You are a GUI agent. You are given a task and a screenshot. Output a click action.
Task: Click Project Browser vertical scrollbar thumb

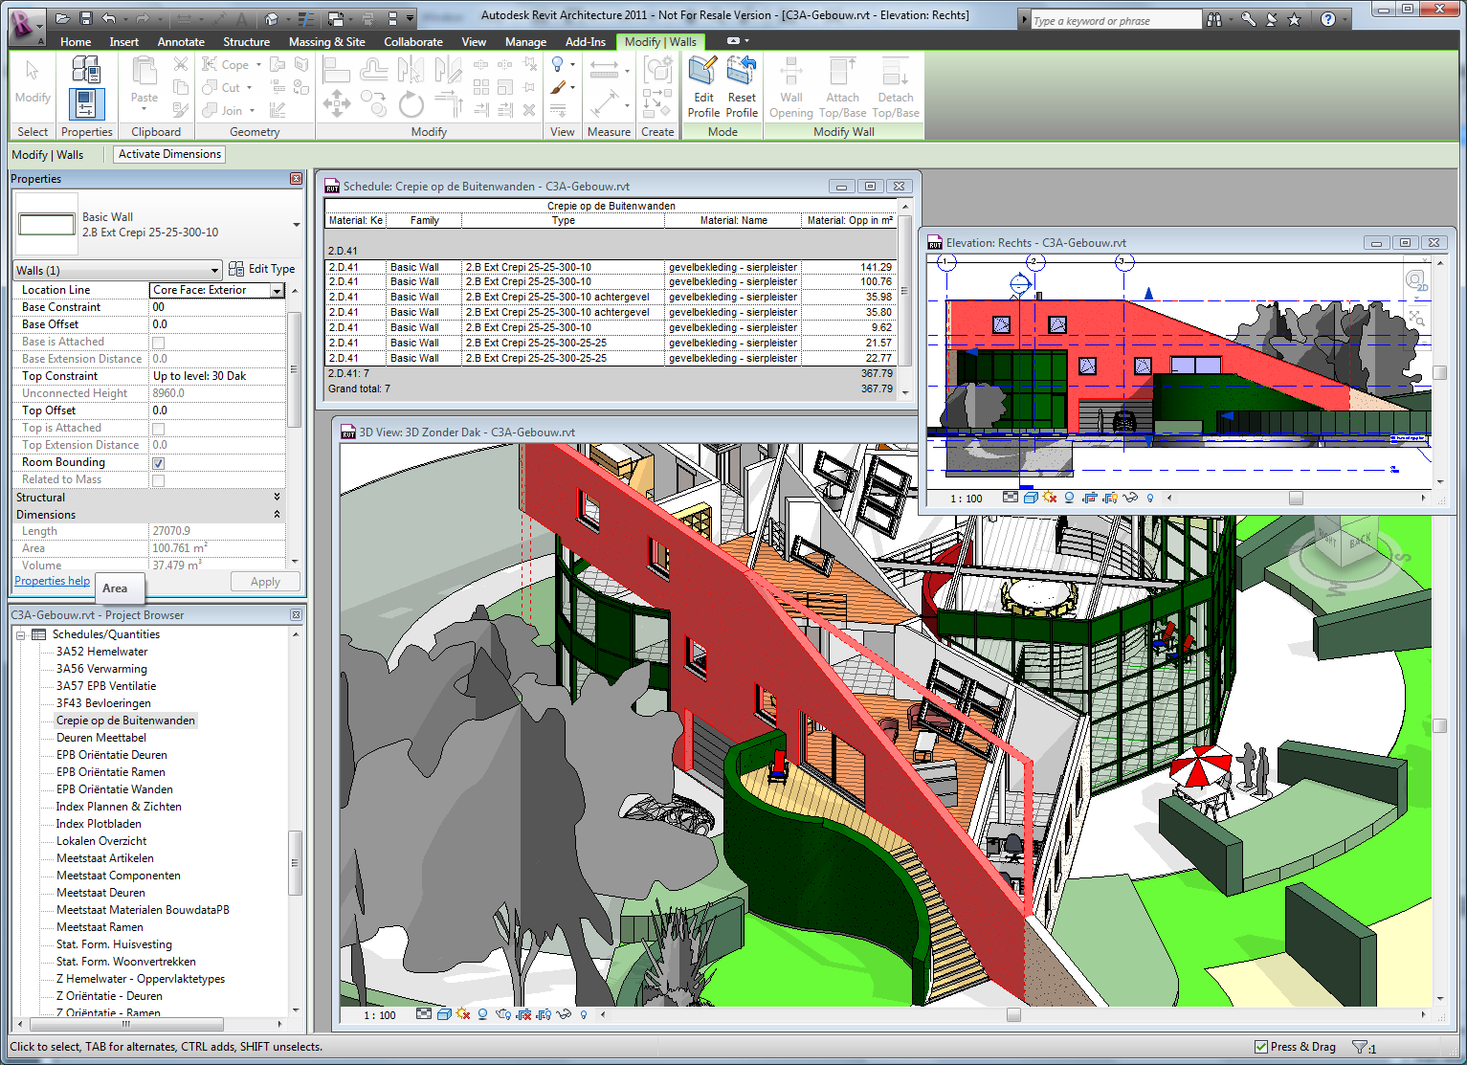point(295,862)
